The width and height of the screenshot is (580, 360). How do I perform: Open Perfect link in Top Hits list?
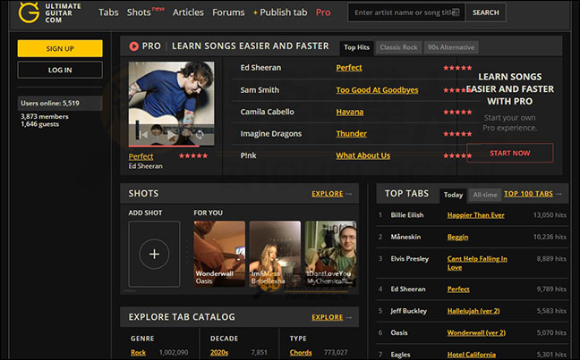pos(349,68)
